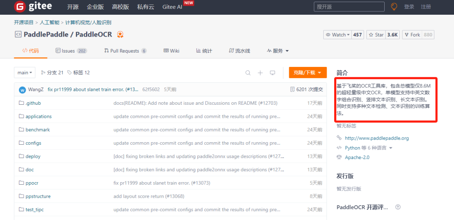Click the test_tipc folder icon

point(21,209)
